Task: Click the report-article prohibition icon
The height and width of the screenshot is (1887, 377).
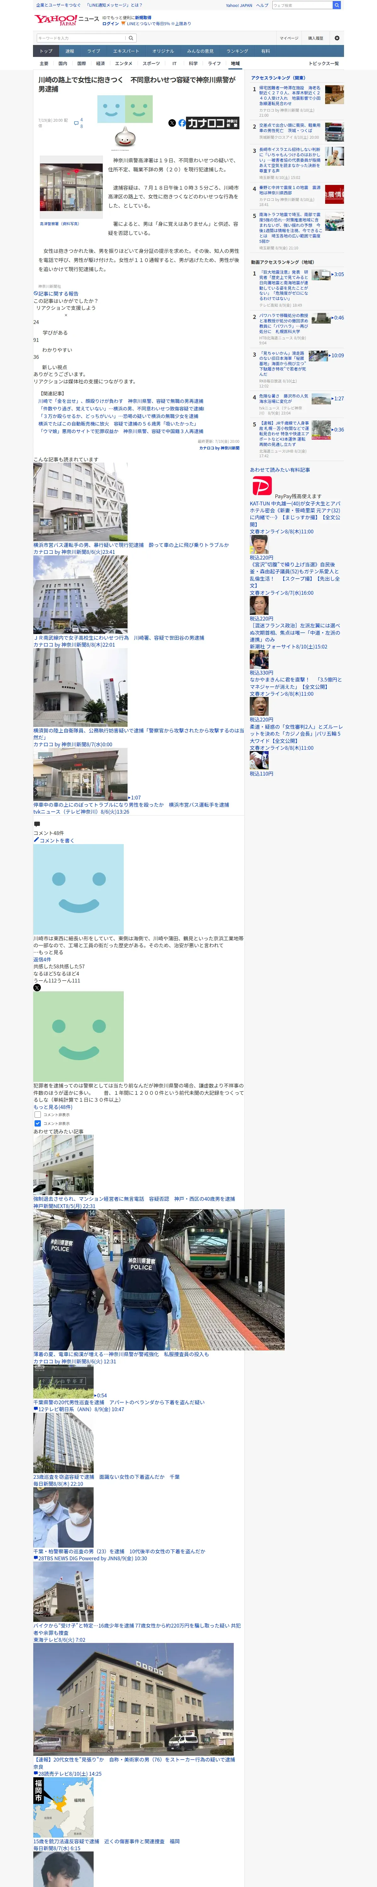Action: pos(35,293)
